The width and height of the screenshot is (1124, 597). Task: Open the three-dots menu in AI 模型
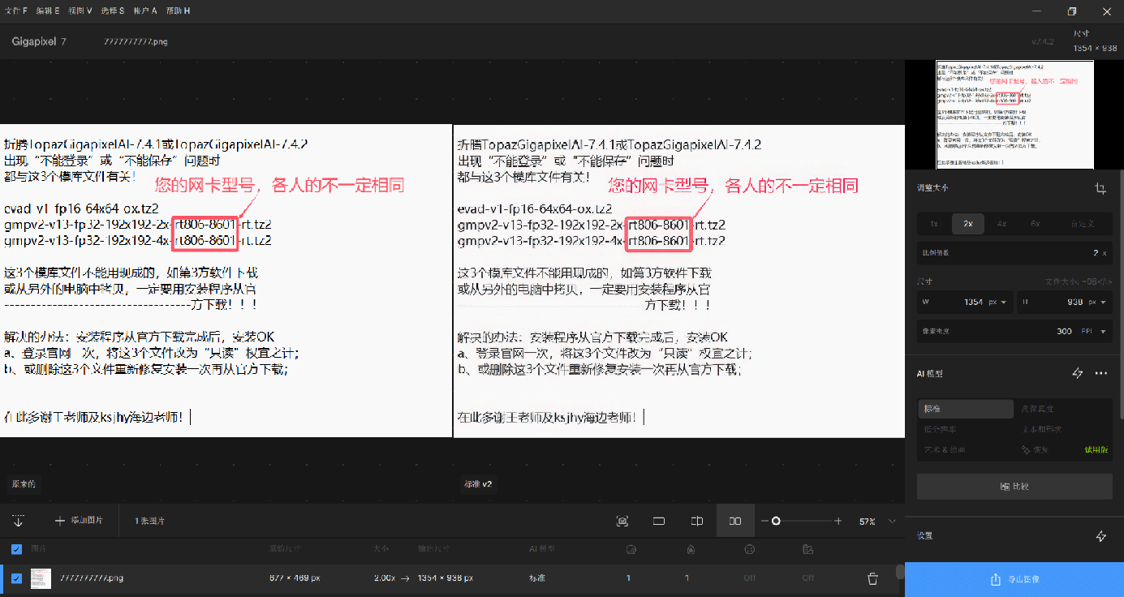pos(1101,373)
